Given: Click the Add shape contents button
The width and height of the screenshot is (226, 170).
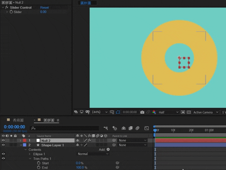Looking at the screenshot, I should (x=108, y=149).
